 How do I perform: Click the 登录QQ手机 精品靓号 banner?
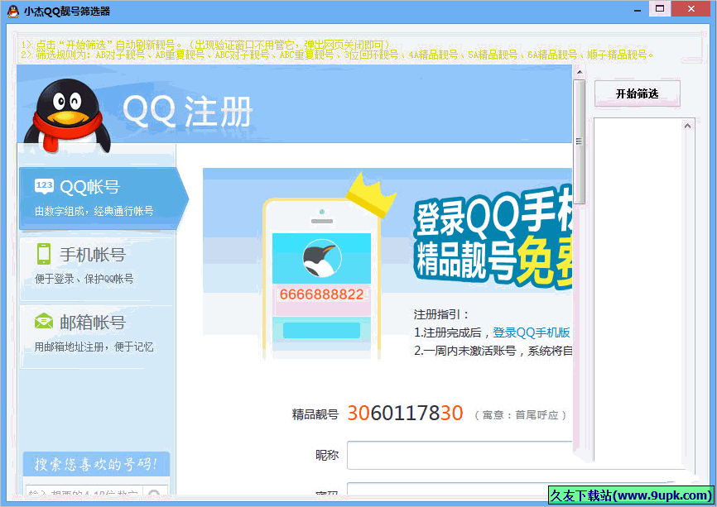(x=493, y=237)
